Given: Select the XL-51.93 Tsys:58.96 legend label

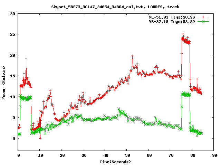Looking at the screenshot, I should point(172,17).
